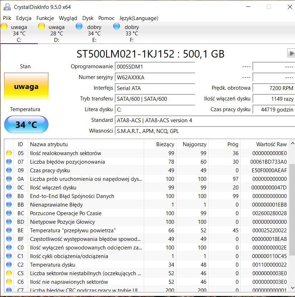
Task: Open the Funkcje menu
Action: coord(45,18)
